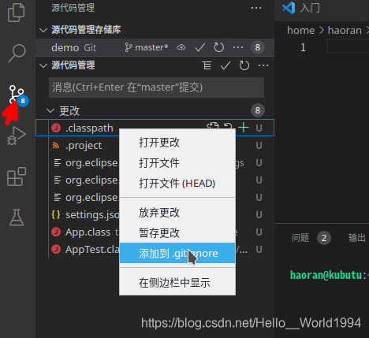Open the 问题 panel tab

(x=300, y=238)
